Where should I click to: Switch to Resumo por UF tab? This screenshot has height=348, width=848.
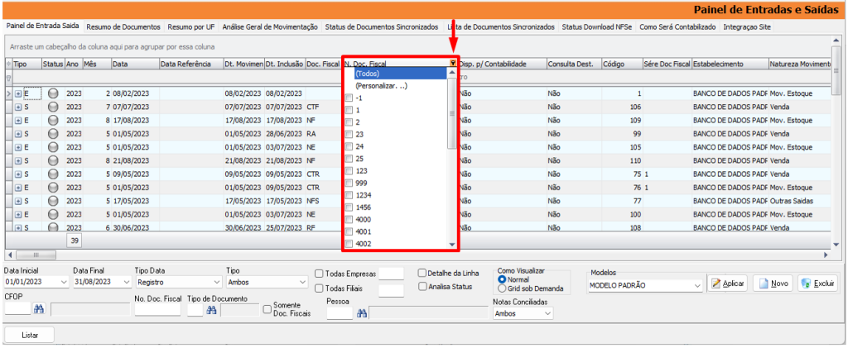(x=192, y=26)
